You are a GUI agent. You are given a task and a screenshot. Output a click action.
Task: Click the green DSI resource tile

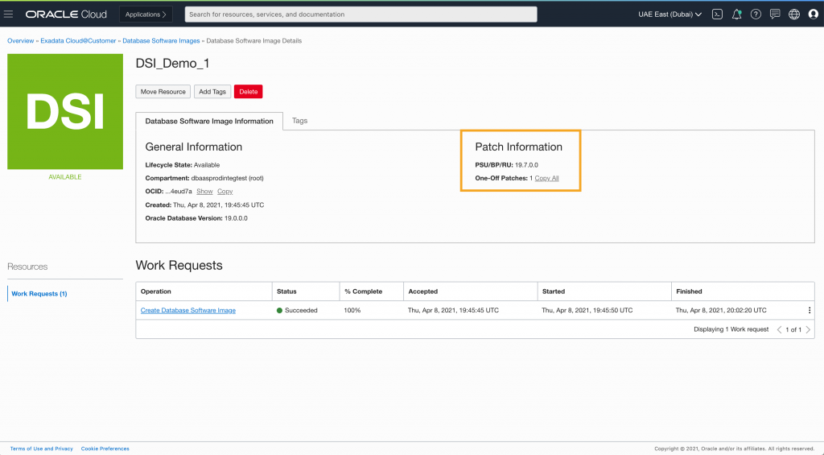[x=65, y=111]
